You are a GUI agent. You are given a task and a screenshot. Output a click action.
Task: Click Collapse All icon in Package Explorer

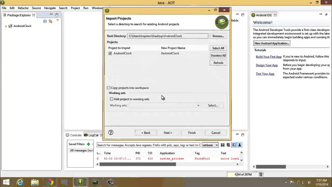(x=45, y=21)
